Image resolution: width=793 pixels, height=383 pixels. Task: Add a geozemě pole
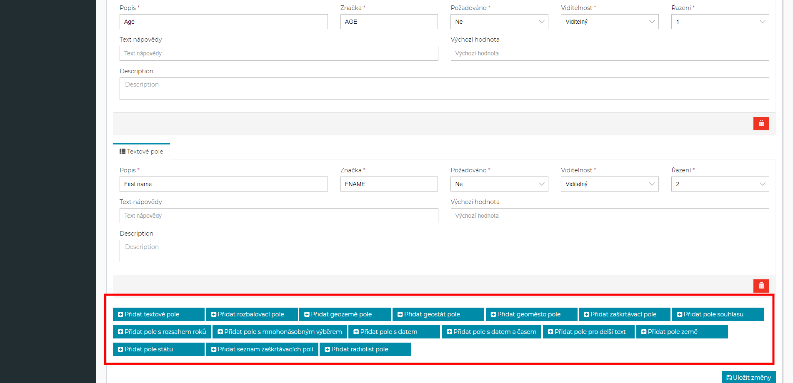coord(345,314)
